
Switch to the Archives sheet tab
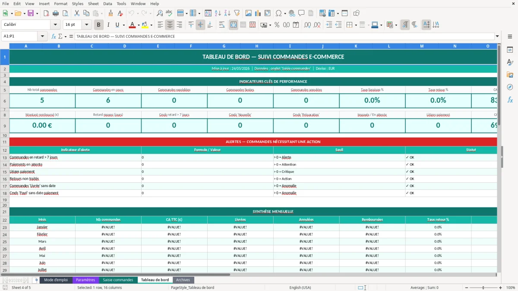click(183, 280)
